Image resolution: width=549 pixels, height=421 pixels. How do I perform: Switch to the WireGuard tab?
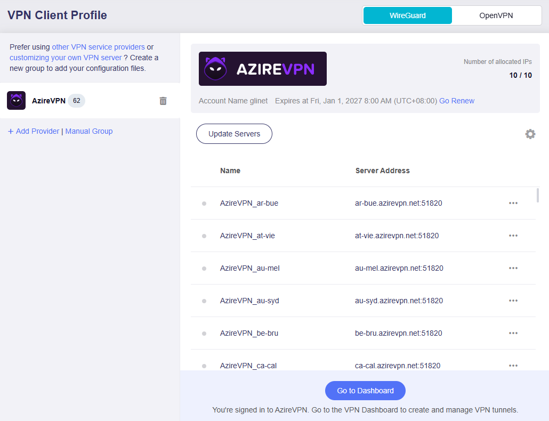point(408,16)
